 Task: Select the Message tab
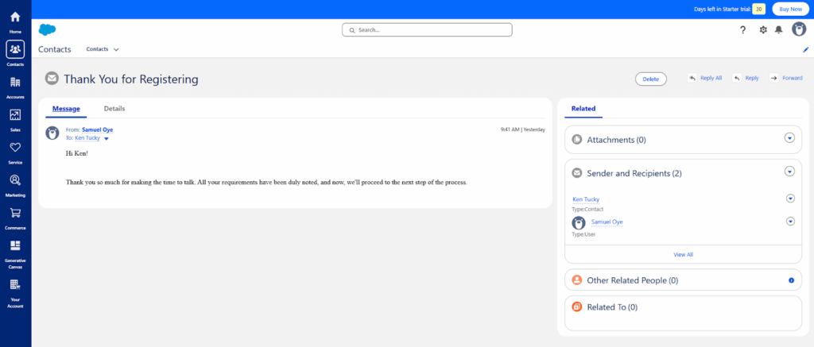[66, 109]
